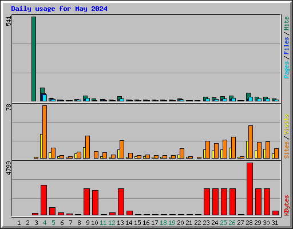The width and height of the screenshot is (293, 229).
Task: Click the red KBytes bar for day 28
Action: [250, 189]
